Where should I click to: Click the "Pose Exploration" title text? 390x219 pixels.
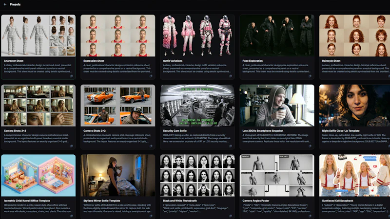(x=253, y=61)
